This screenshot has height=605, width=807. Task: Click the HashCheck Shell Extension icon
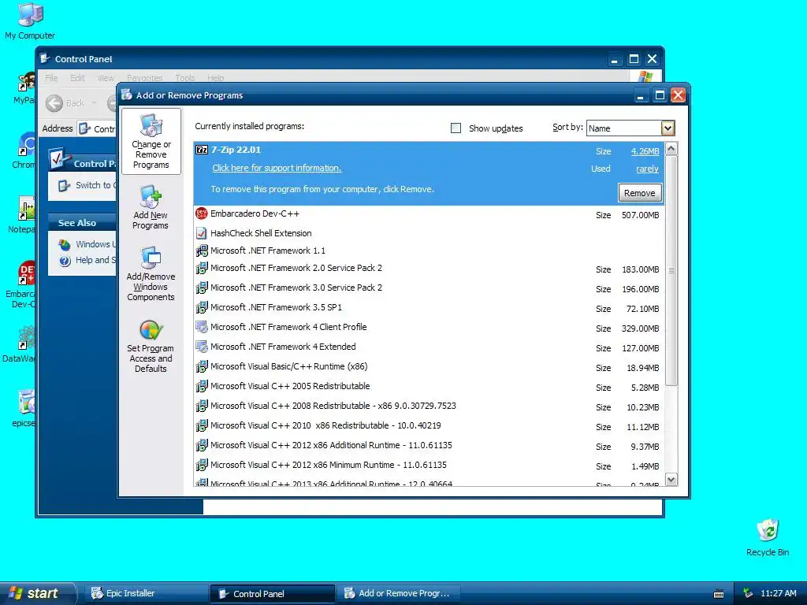(x=202, y=233)
